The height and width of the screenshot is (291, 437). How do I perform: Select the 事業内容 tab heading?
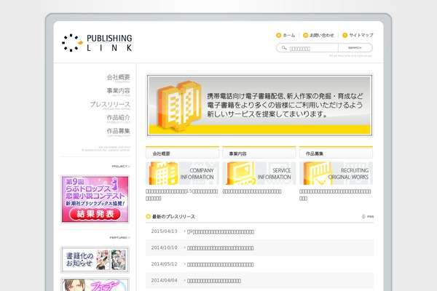259,154
